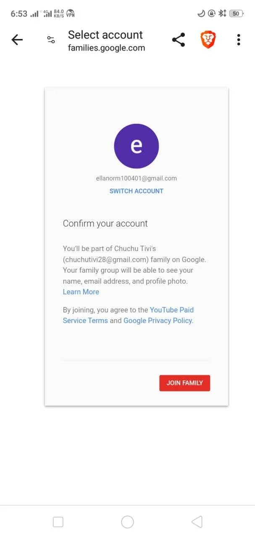Tap the do-not-disturb moon icon
This screenshot has width=255, height=539.
(201, 13)
